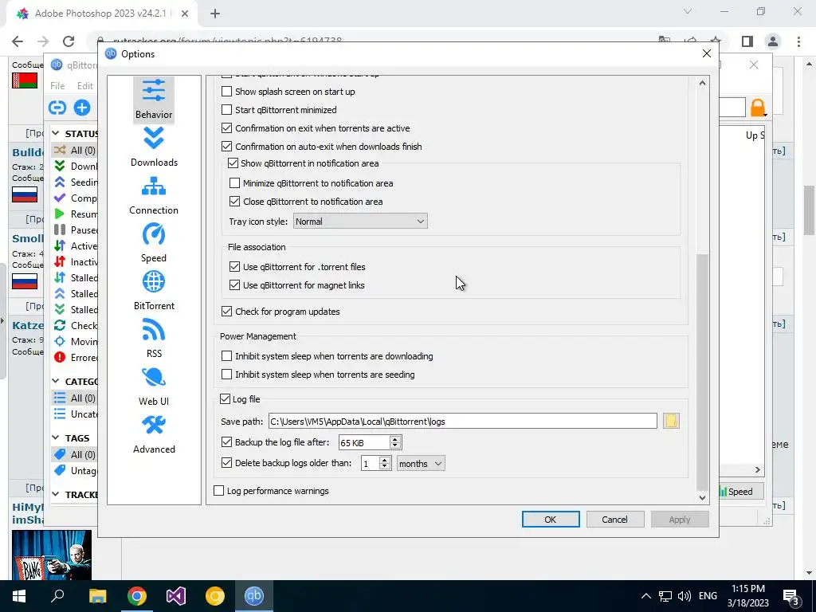This screenshot has width=816, height=612.
Task: Click the 65 KiB backup size spinner
Action: (x=370, y=443)
